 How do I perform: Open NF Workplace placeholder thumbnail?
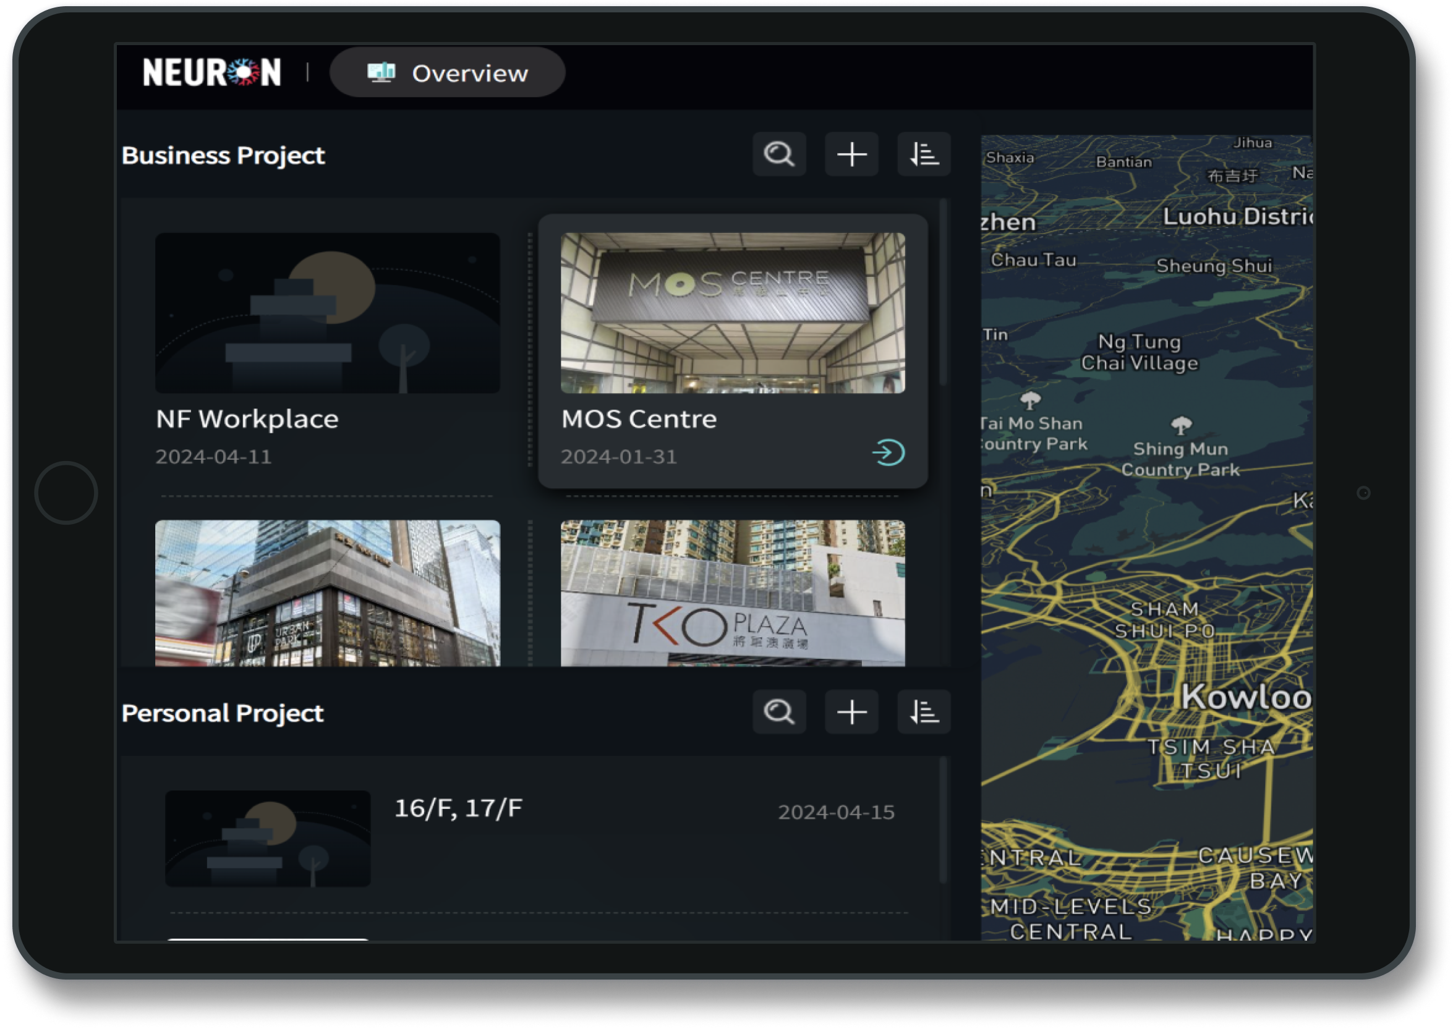pyautogui.click(x=327, y=313)
